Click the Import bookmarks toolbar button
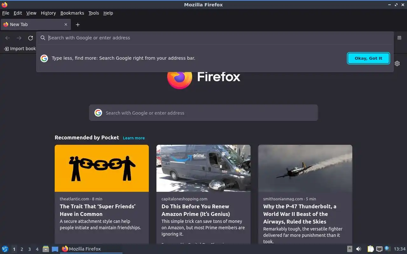The width and height of the screenshot is (407, 254). (20, 49)
